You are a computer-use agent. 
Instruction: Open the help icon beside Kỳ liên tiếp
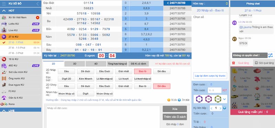point(224,108)
